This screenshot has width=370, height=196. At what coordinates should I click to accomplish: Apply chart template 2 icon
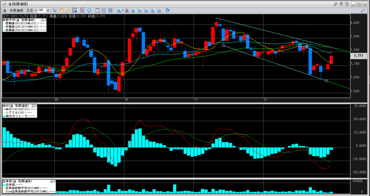tap(140, 10)
